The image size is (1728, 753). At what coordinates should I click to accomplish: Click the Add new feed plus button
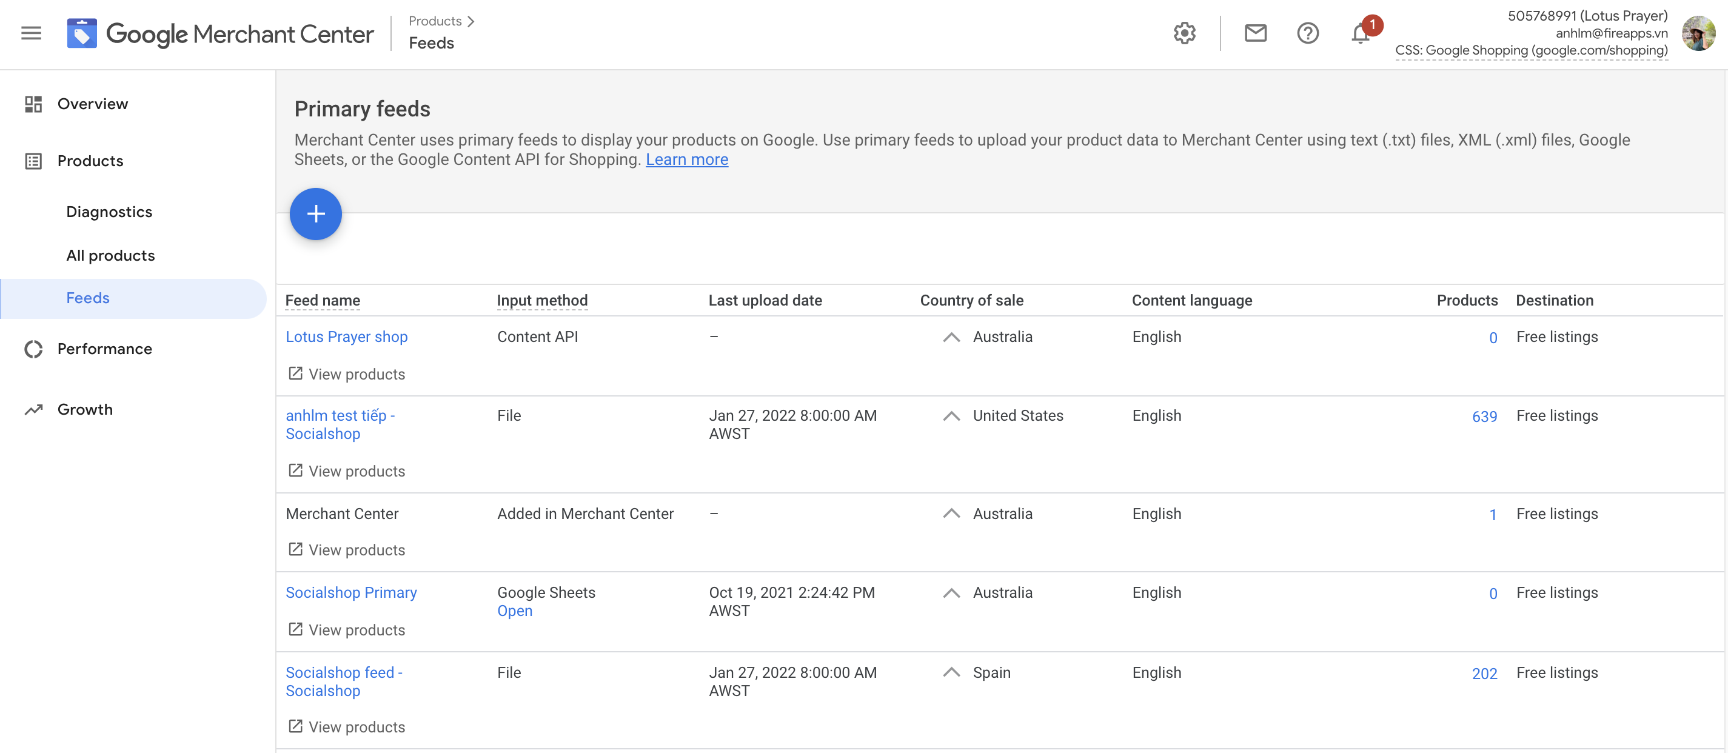click(x=315, y=213)
